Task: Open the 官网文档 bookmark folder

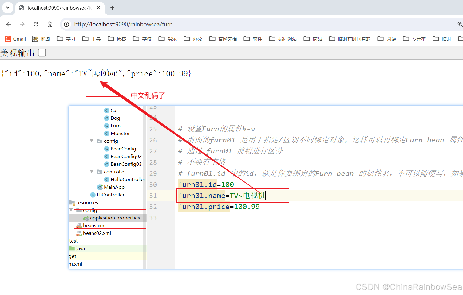Action: tap(223, 39)
